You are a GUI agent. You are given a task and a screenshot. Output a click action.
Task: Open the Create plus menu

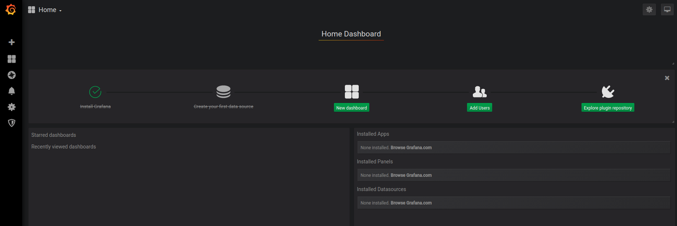11,42
